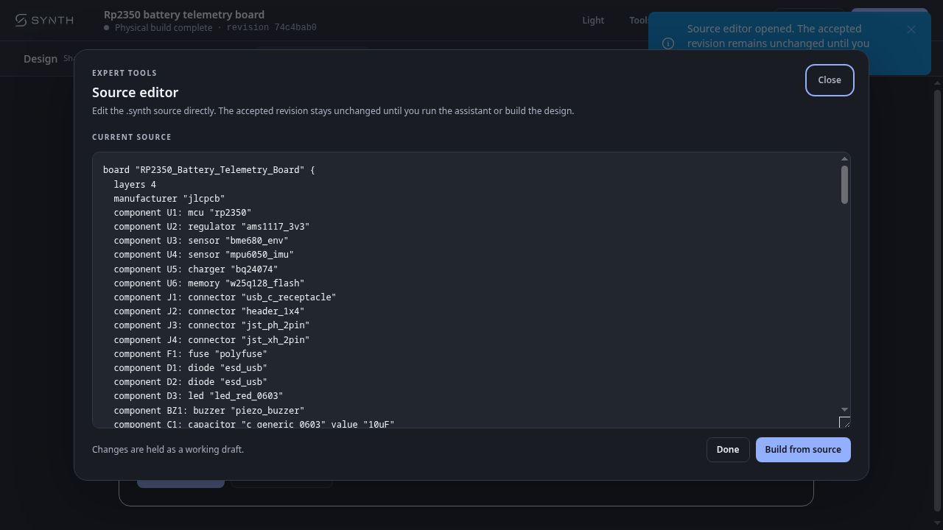This screenshot has width=943, height=530.
Task: Click the textarea resize handle
Action: (845, 423)
